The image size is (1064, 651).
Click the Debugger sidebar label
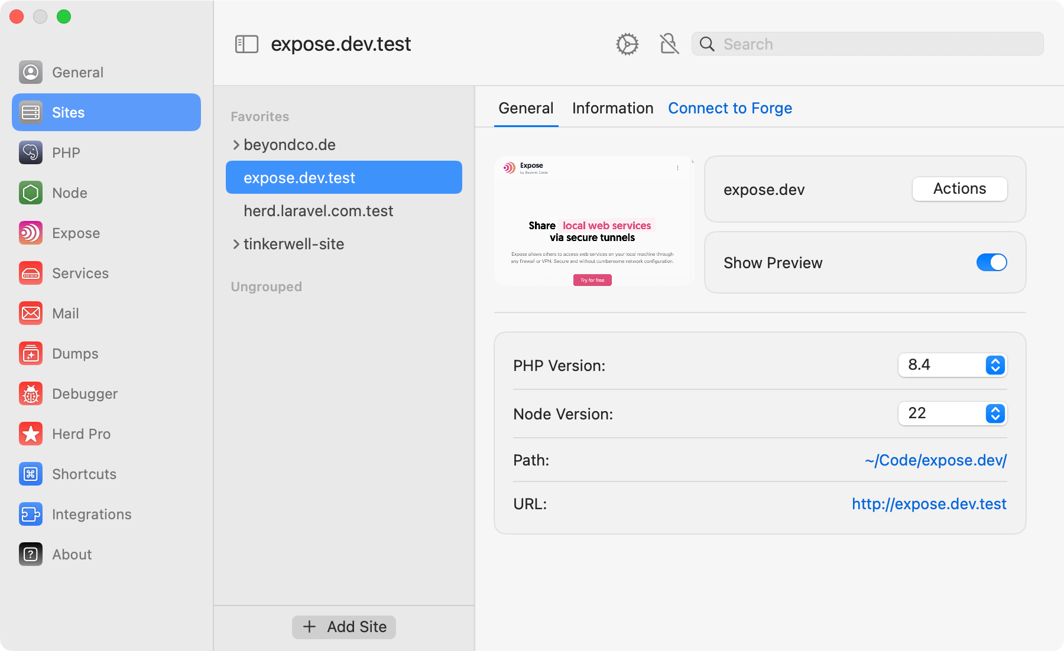point(85,394)
